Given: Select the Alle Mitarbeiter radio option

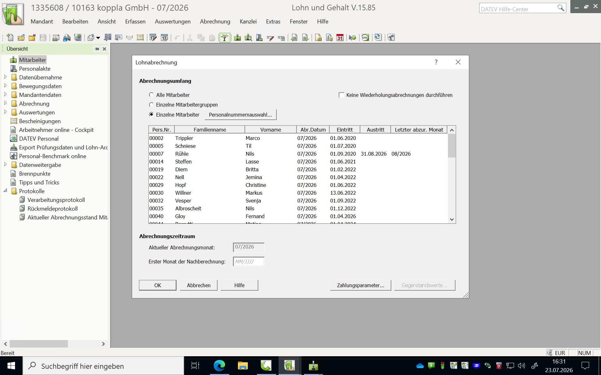Looking at the screenshot, I should click(x=152, y=95).
